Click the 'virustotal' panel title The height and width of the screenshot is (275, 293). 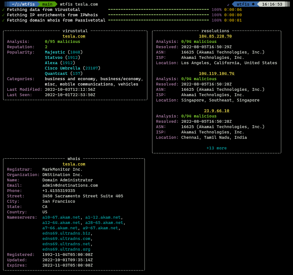coord(75,31)
